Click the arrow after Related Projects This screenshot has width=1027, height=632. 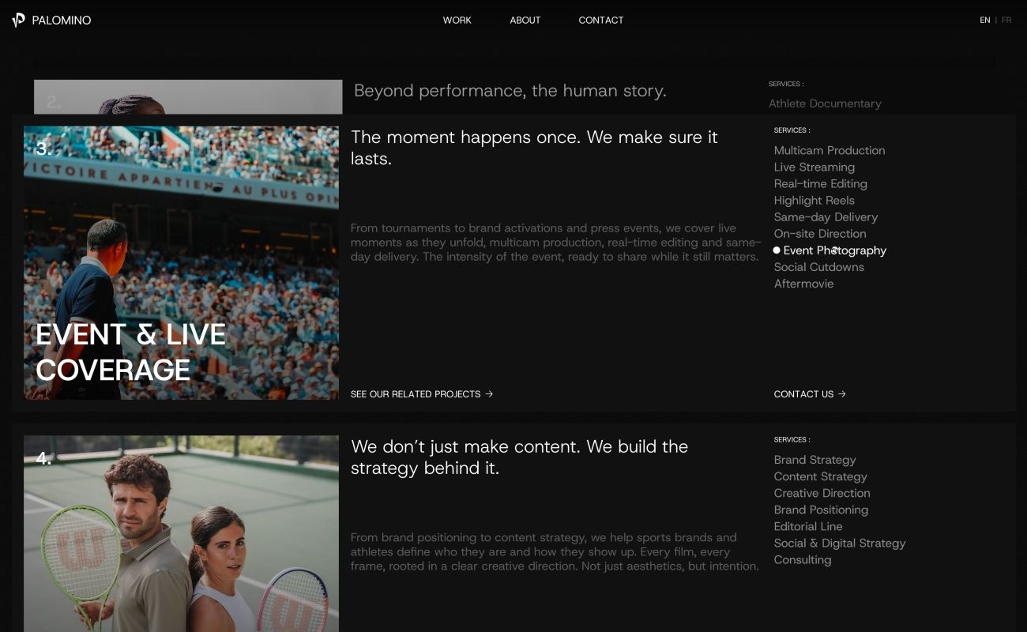coord(489,394)
